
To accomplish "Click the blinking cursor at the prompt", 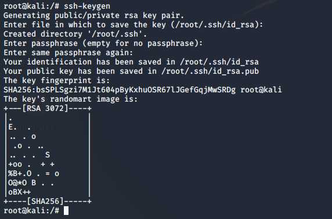I will click(66, 211).
